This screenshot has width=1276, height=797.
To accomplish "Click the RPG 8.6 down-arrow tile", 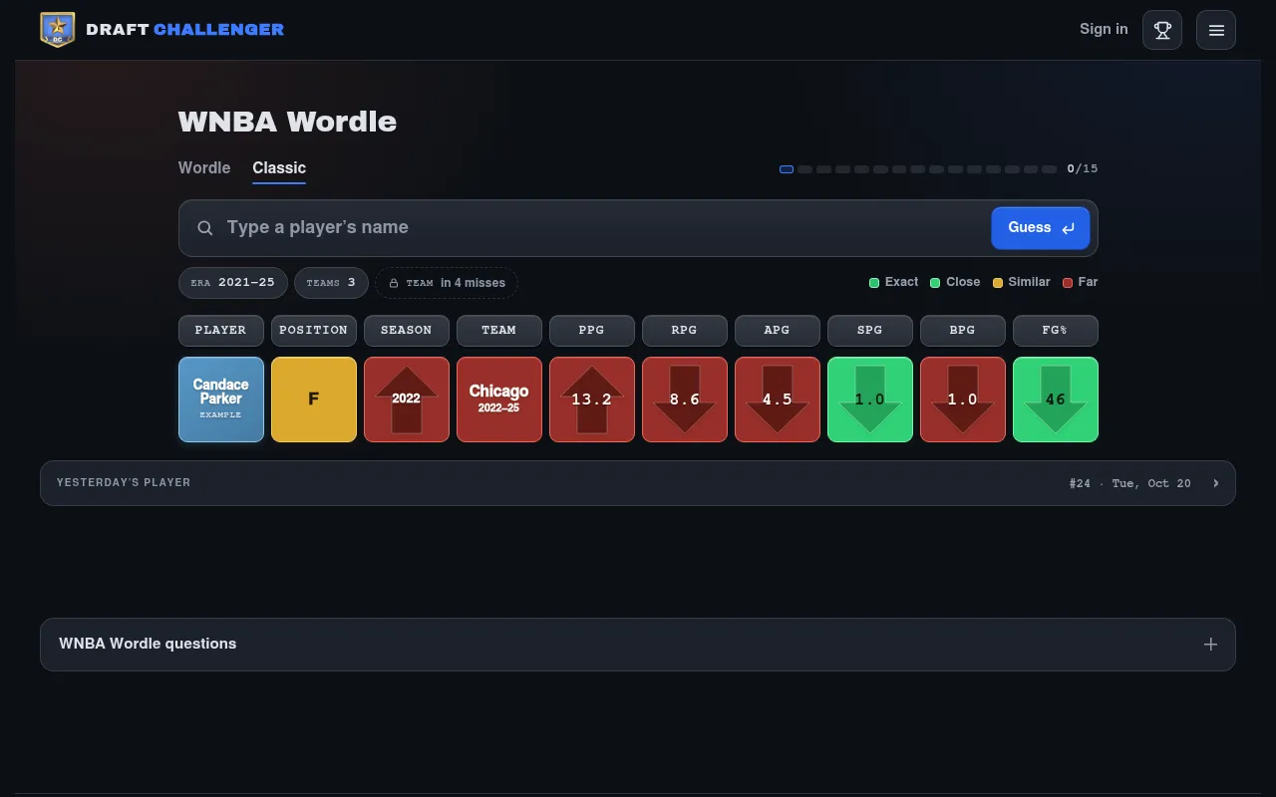I will tap(685, 399).
